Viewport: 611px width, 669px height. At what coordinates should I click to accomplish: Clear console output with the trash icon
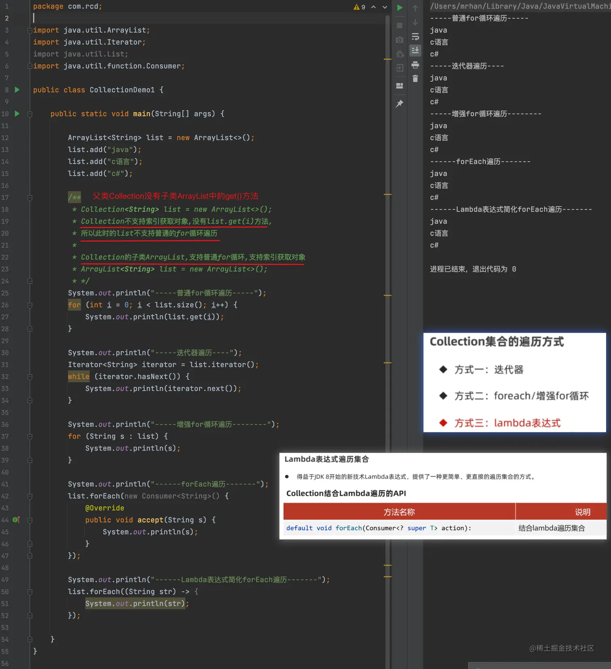pyautogui.click(x=415, y=78)
